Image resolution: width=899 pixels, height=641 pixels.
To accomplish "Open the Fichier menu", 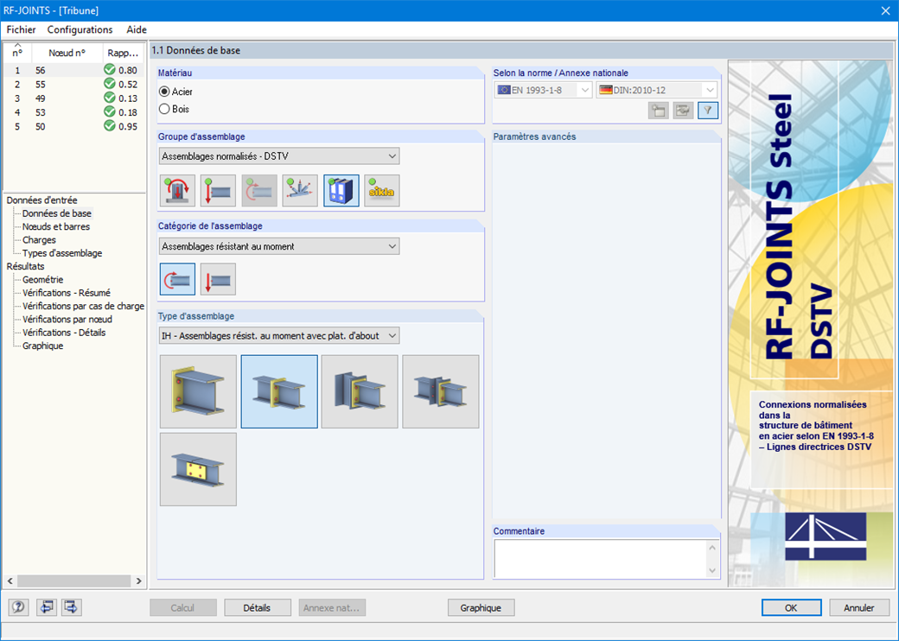I will point(22,29).
